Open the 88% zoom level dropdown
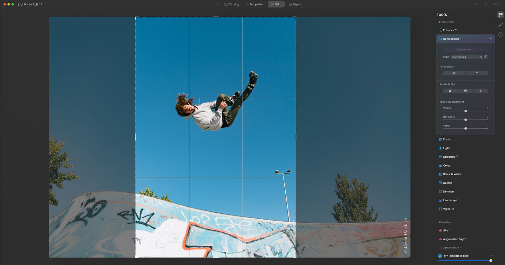 (497, 4)
